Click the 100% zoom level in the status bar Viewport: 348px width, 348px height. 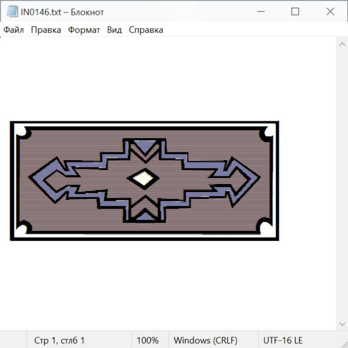(x=148, y=340)
